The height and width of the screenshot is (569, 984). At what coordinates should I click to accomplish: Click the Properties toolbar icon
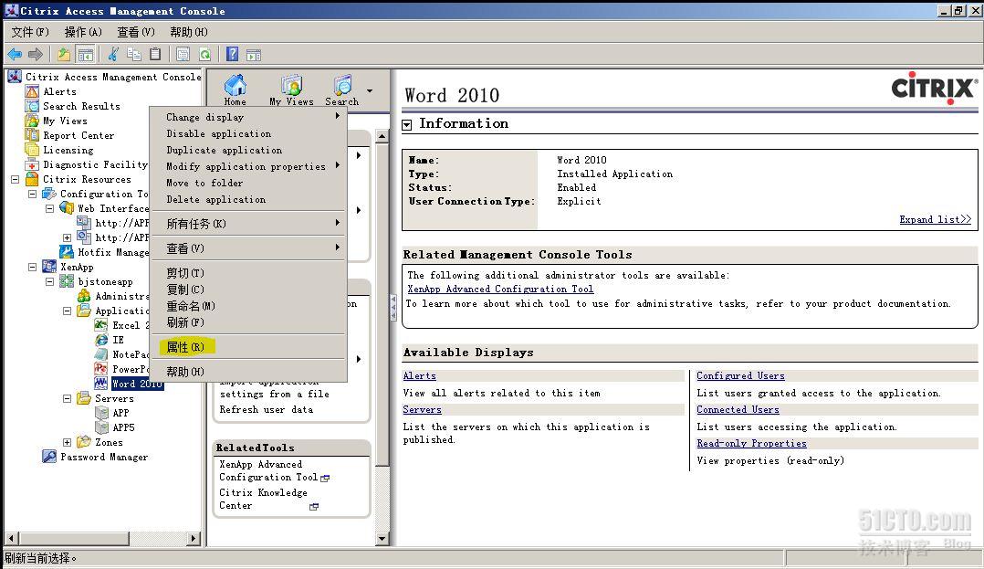point(183,55)
